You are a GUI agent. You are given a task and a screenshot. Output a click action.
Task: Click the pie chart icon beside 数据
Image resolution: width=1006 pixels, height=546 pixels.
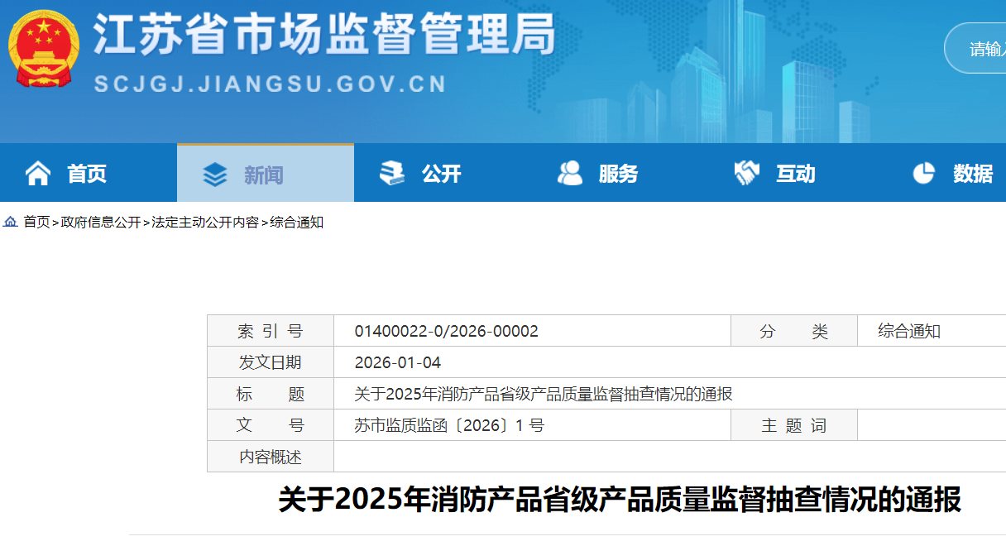tap(923, 174)
